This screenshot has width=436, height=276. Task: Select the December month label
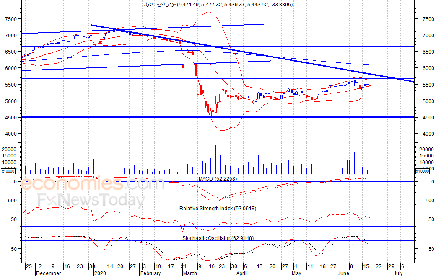[48, 273]
